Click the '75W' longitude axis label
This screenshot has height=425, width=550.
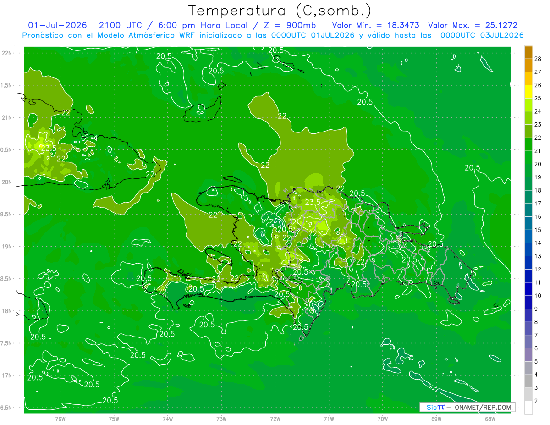pos(114,419)
